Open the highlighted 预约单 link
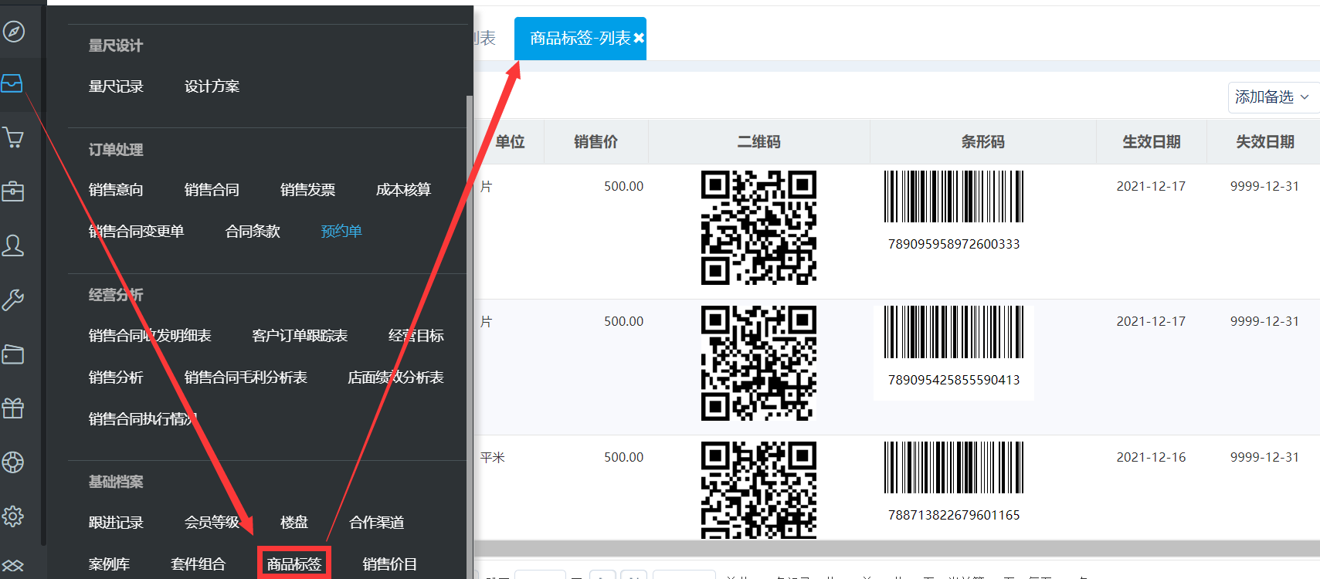The image size is (1320, 579). pyautogui.click(x=341, y=232)
